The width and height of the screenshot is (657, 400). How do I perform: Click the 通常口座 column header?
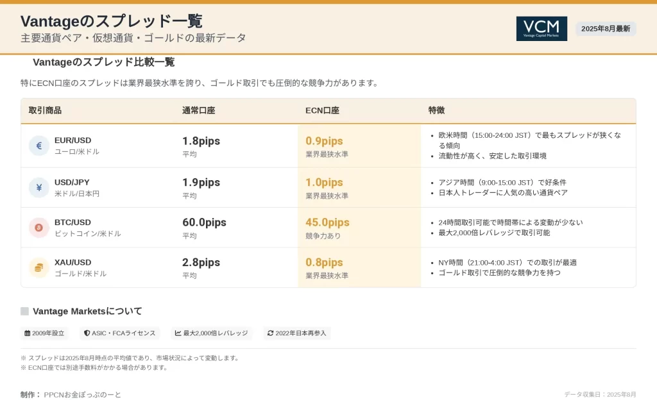tap(199, 110)
